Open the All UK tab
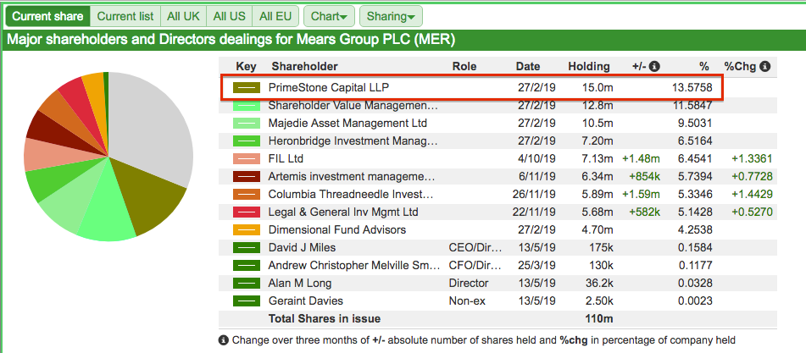The width and height of the screenshot is (806, 353). pos(184,16)
